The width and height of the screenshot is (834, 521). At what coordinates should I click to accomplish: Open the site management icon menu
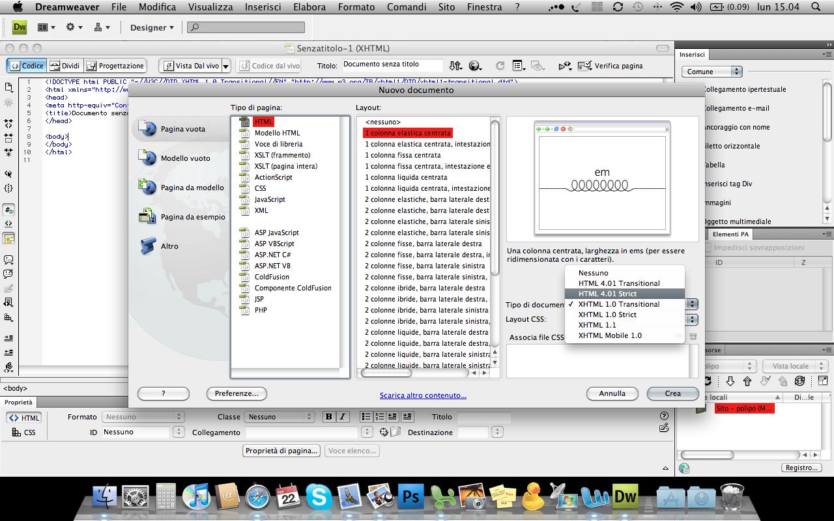[x=102, y=27]
